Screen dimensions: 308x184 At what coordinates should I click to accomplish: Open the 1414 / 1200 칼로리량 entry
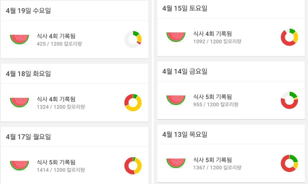tap(61, 170)
